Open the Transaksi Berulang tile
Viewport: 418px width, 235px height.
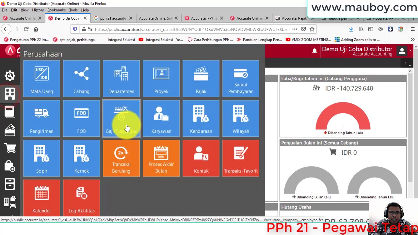[x=121, y=158]
